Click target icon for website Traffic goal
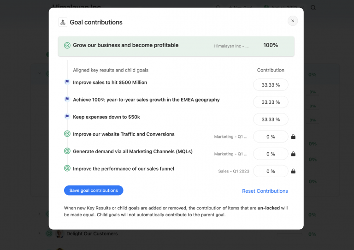The width and height of the screenshot is (354, 250). [67, 134]
